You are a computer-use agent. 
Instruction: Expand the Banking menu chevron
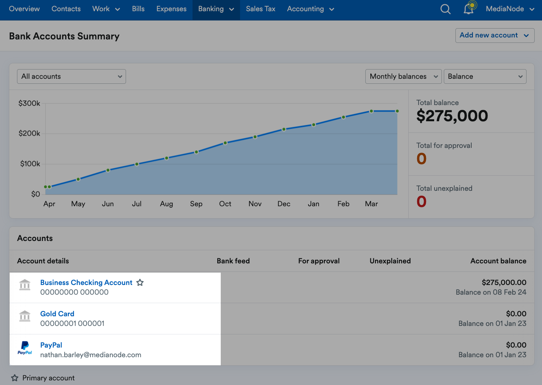(x=232, y=9)
